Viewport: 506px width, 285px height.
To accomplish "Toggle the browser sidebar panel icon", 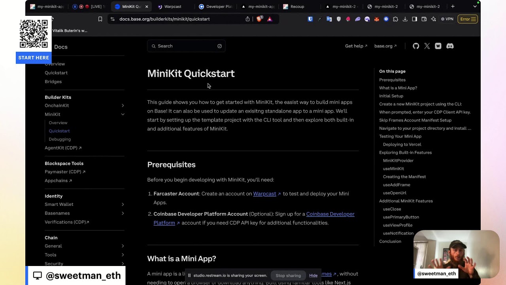I will (x=414, y=19).
